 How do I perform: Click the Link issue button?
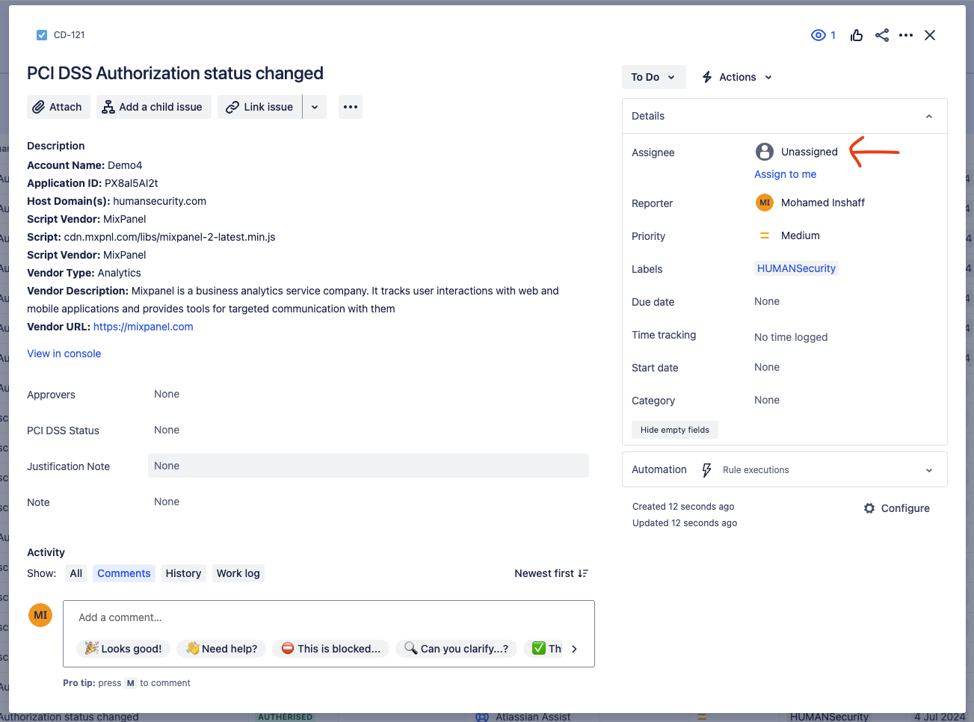point(260,107)
